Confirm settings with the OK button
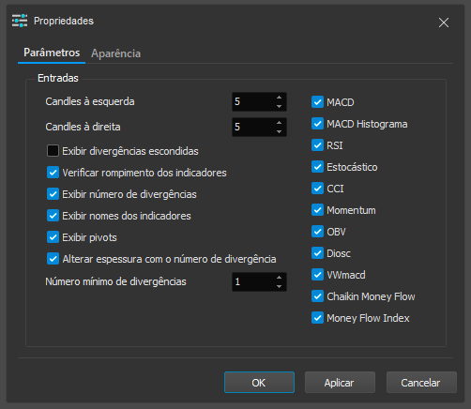 click(x=259, y=382)
